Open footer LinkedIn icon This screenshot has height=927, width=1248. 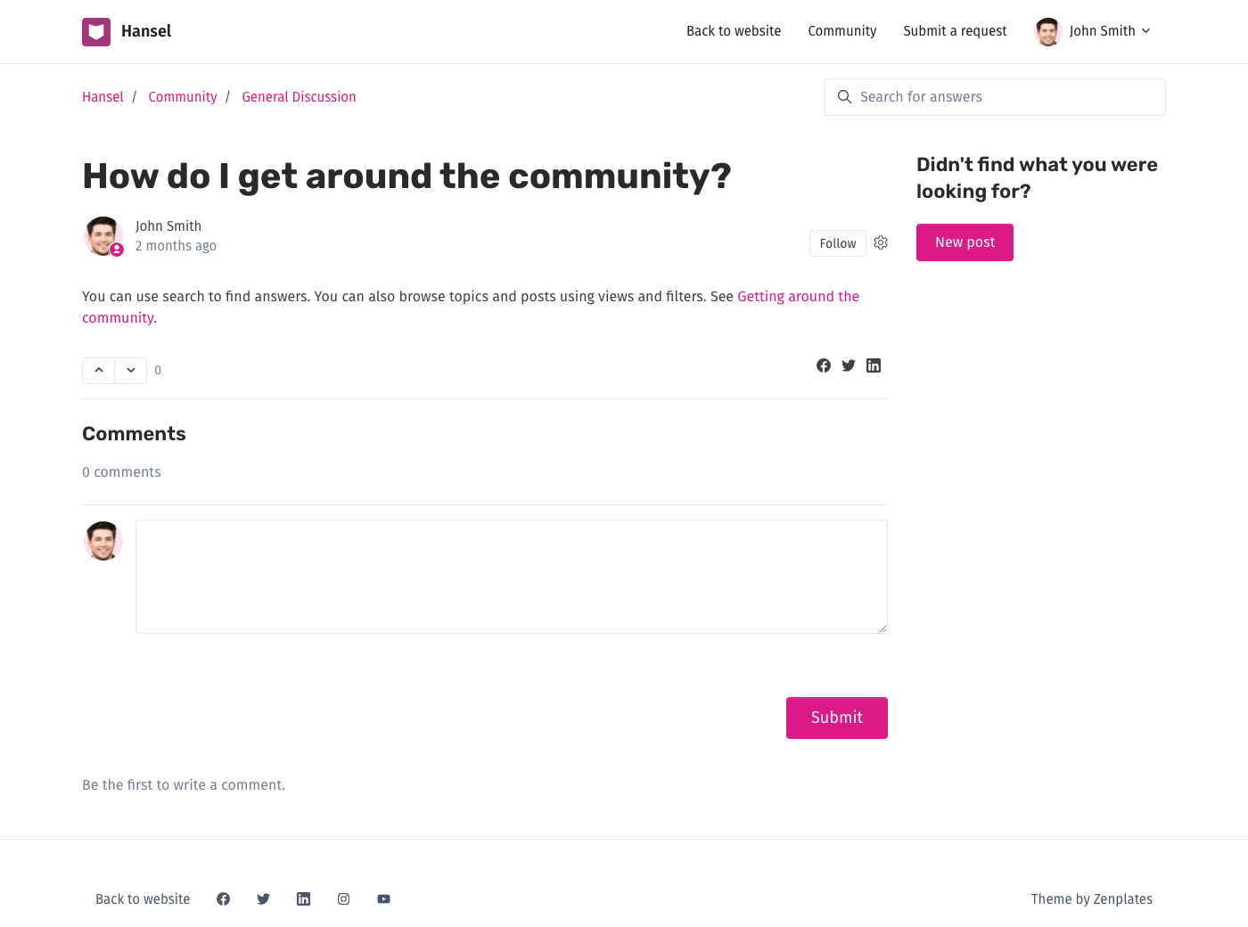click(x=303, y=898)
